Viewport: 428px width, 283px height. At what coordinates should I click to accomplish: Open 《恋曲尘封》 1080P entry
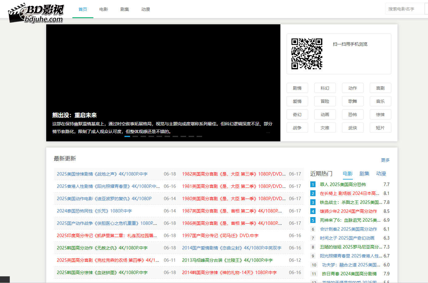(x=232, y=248)
